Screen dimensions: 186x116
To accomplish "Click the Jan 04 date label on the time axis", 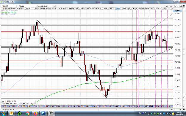I will click(x=37, y=9).
